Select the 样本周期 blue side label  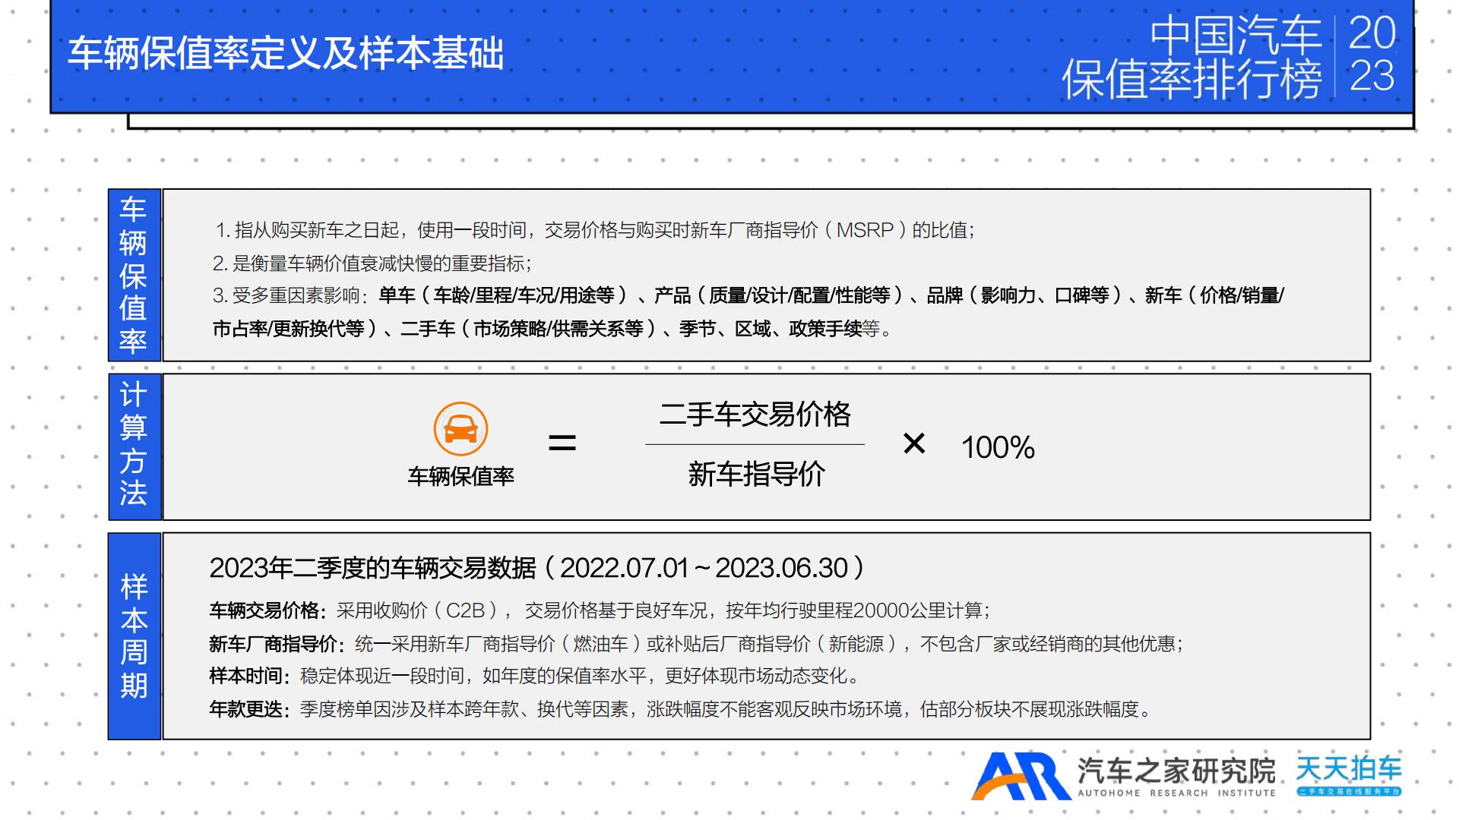(134, 636)
